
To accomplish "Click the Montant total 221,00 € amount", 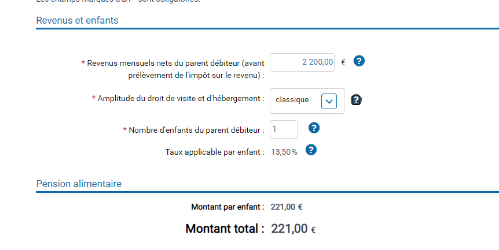I will click(293, 229).
